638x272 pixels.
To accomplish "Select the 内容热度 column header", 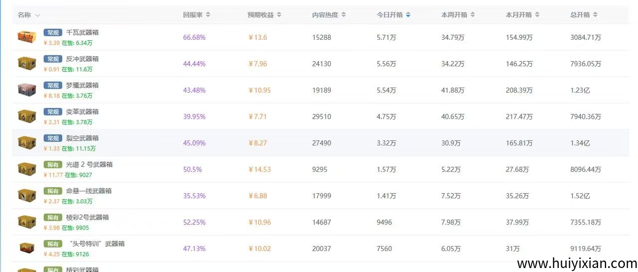I will (x=325, y=15).
